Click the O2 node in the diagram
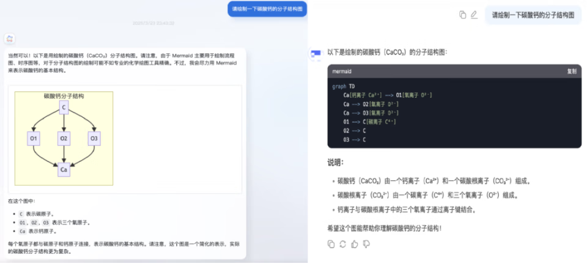 [64, 139]
